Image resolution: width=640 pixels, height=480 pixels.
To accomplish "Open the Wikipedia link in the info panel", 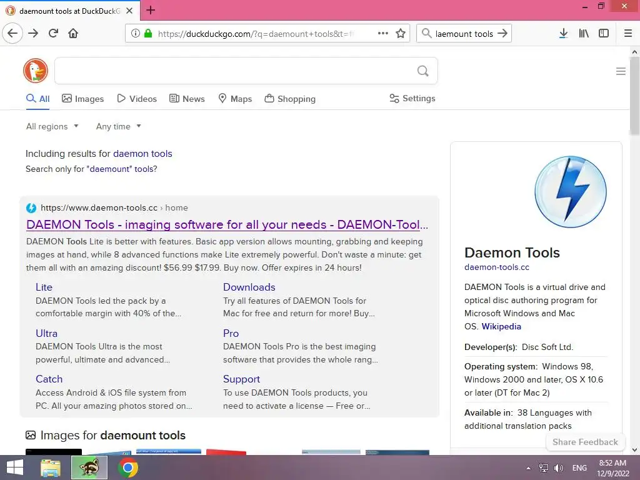I will tap(501, 326).
